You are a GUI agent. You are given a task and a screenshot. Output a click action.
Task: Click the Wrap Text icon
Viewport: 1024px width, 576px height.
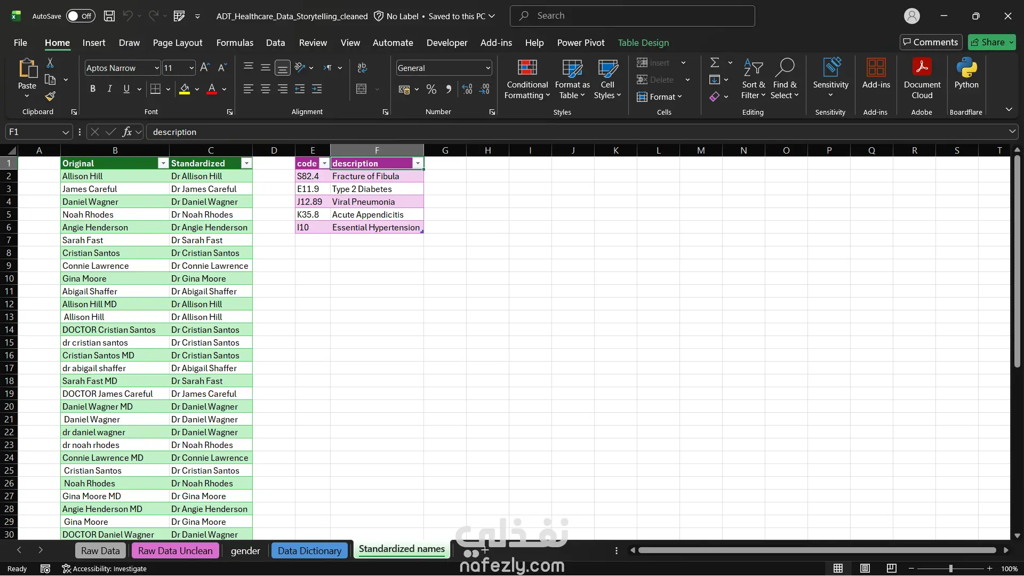[x=362, y=68]
